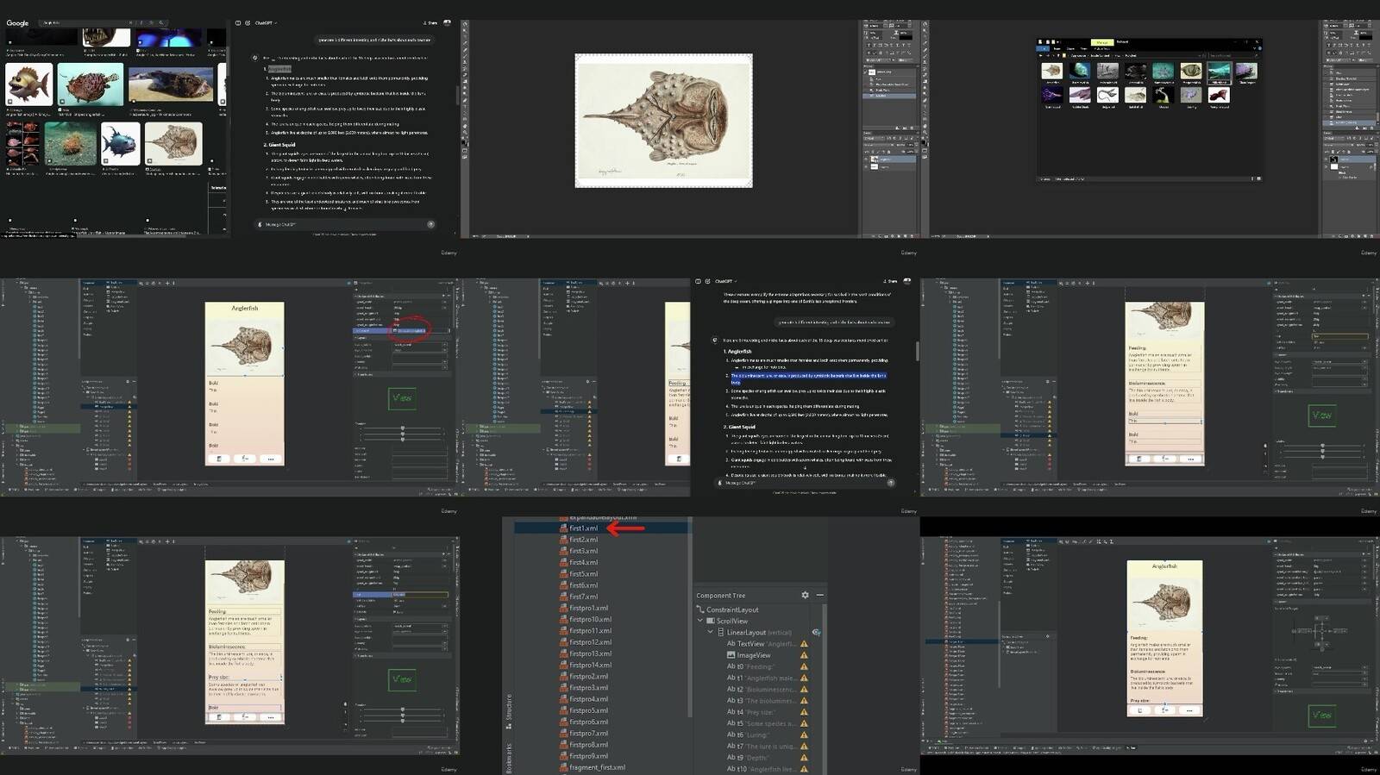Click the green View button in middle-left frame
Image resolution: width=1380 pixels, height=775 pixels.
tap(402, 397)
